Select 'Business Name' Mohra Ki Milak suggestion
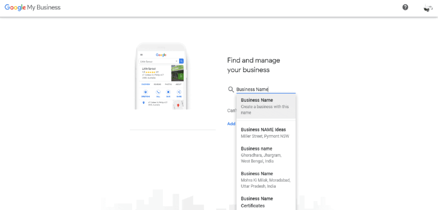The height and width of the screenshot is (210, 438). coord(266,180)
